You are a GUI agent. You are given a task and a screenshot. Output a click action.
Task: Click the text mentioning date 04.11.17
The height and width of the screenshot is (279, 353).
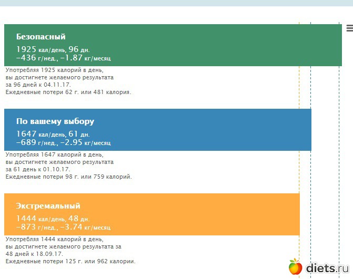[38, 85]
